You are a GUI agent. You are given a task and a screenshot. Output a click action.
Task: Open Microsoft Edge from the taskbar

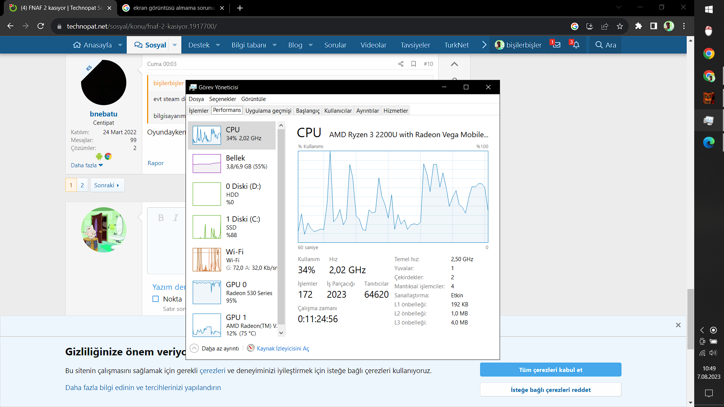(x=709, y=142)
